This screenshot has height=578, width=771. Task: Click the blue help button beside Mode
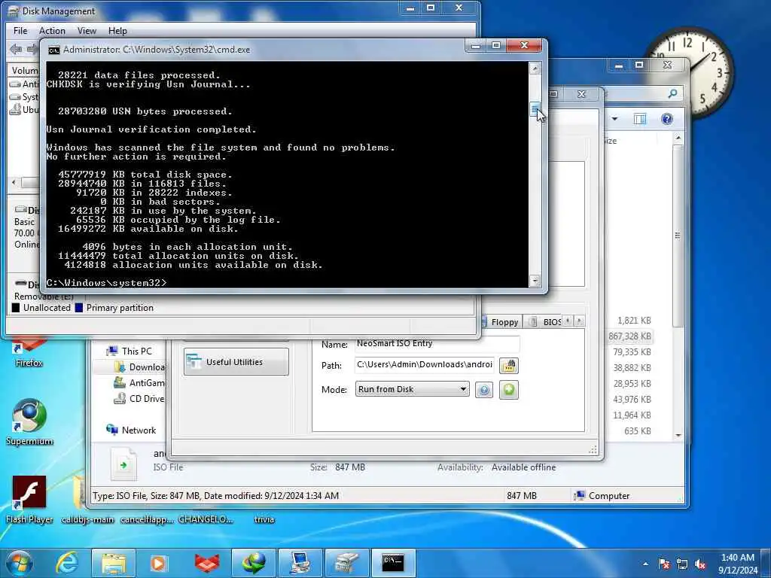click(x=484, y=390)
